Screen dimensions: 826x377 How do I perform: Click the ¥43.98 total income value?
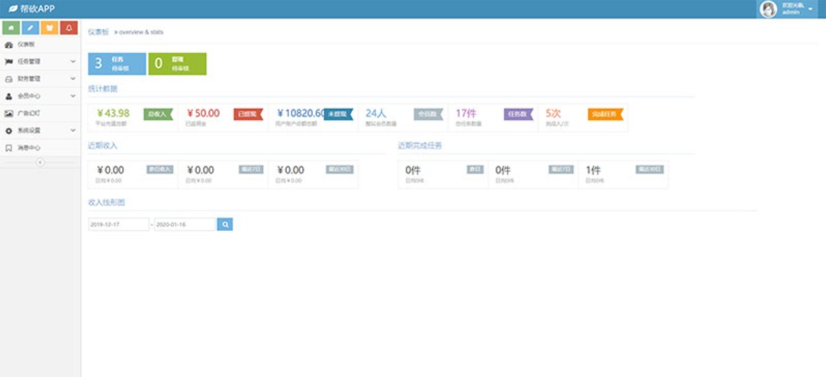(113, 113)
